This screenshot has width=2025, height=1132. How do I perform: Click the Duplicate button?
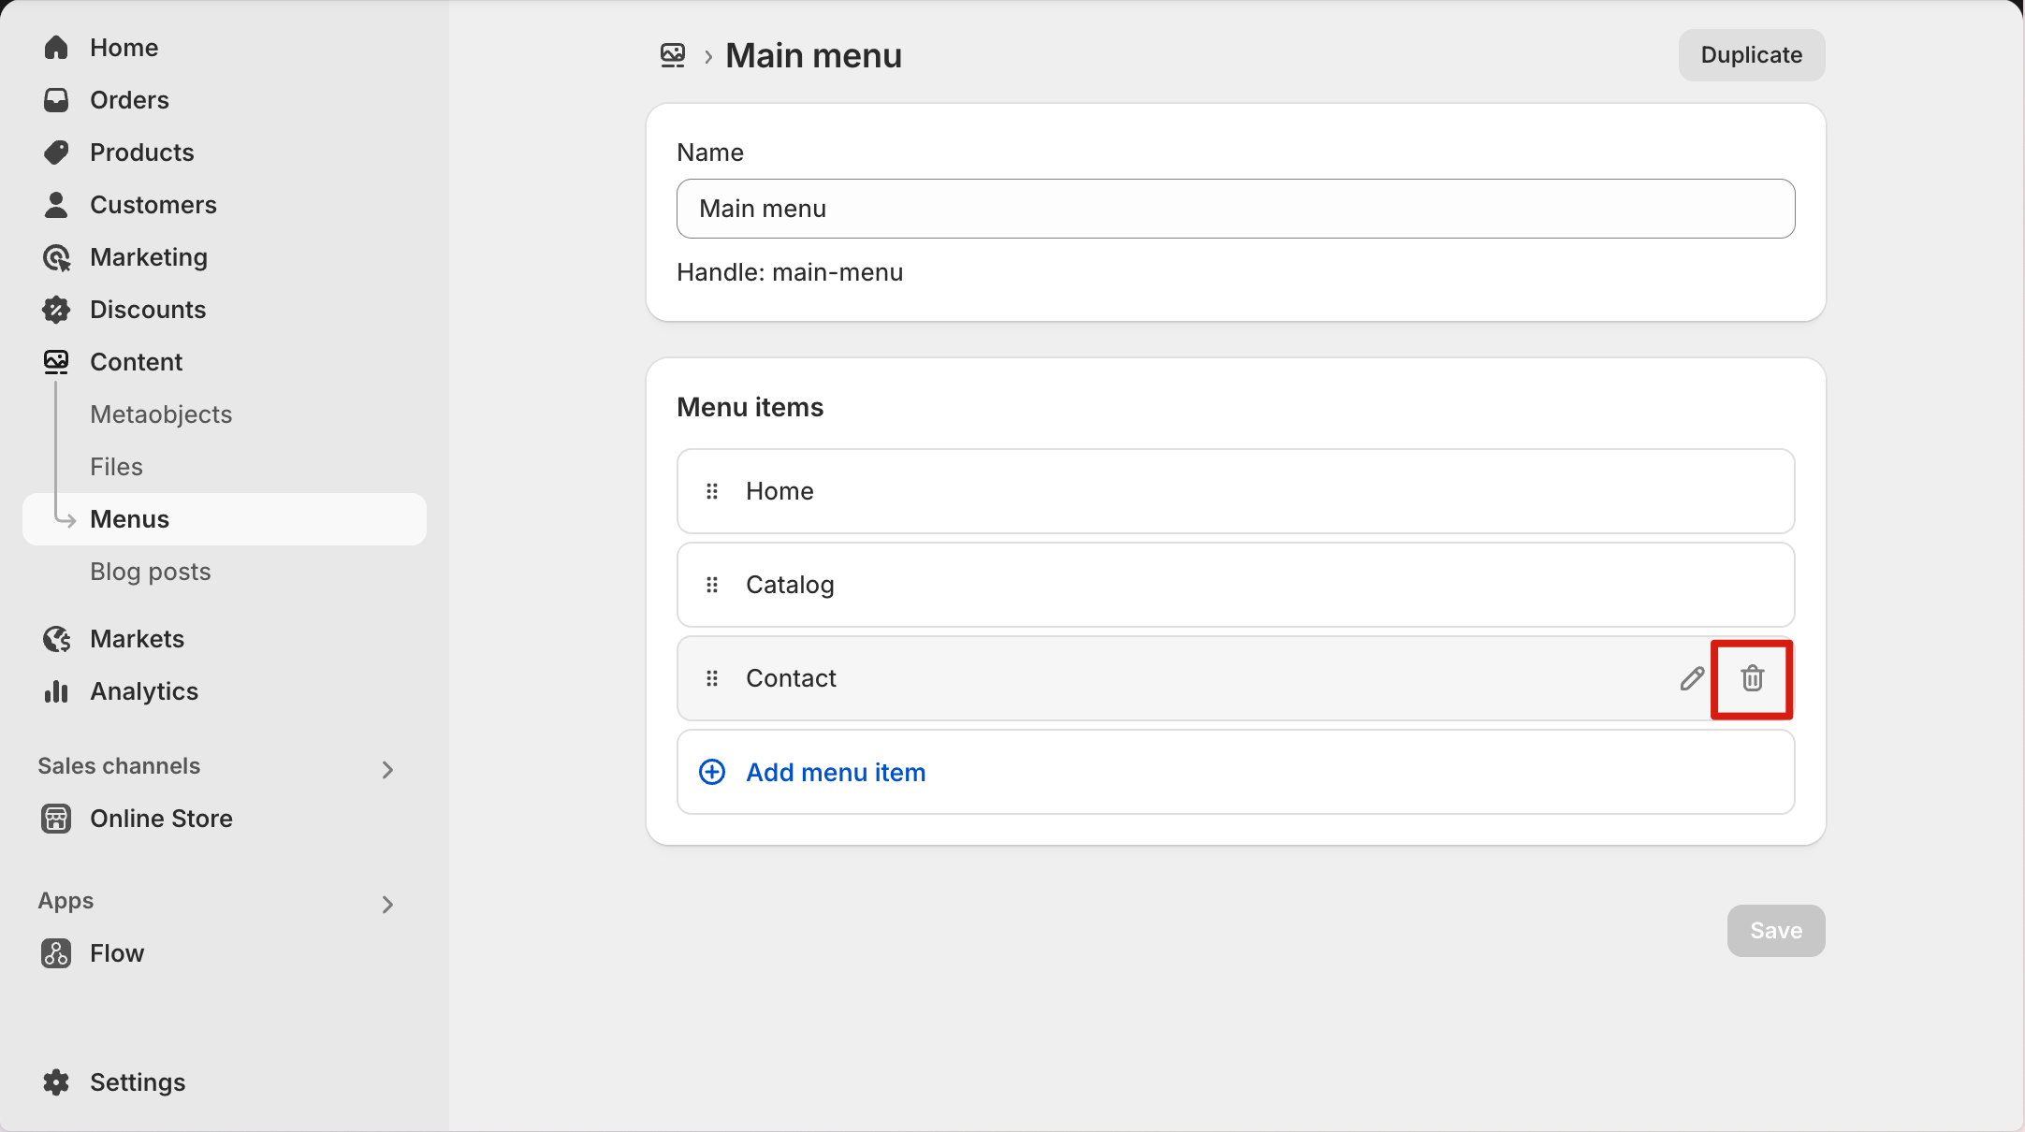click(x=1752, y=55)
